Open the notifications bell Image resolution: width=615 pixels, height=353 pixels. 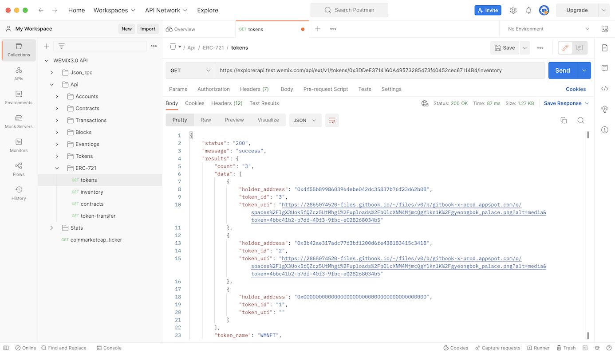(528, 10)
